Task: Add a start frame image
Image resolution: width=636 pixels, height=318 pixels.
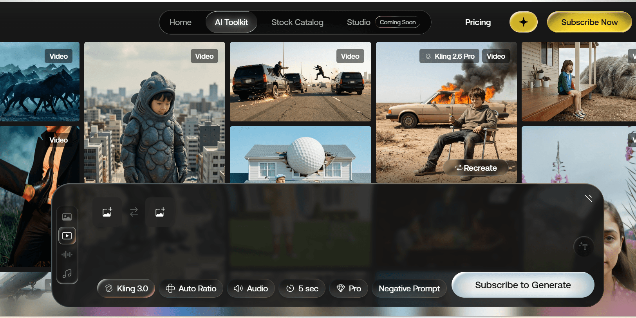Action: 107,212
